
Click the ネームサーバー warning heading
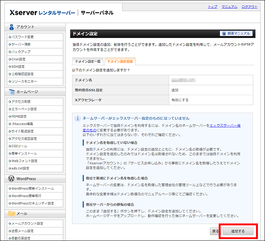136,118
